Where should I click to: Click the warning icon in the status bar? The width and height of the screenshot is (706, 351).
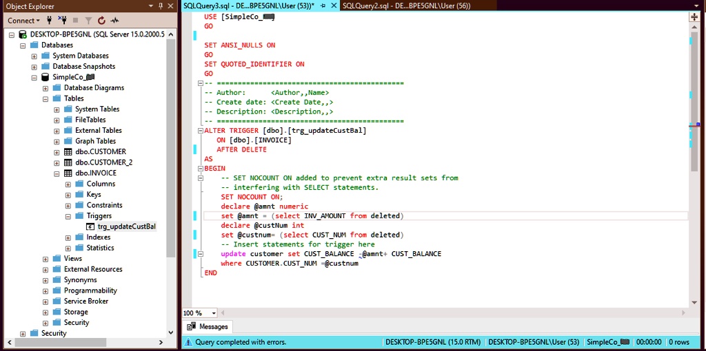(188, 343)
